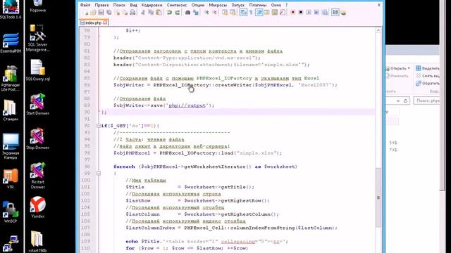Click the Replace toolbar icon
451x253 pixels.
tap(196, 13)
